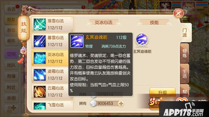Viewport: 209px width, 117px height.
Task: Open the 会话 chat button
Action: coord(11,9)
